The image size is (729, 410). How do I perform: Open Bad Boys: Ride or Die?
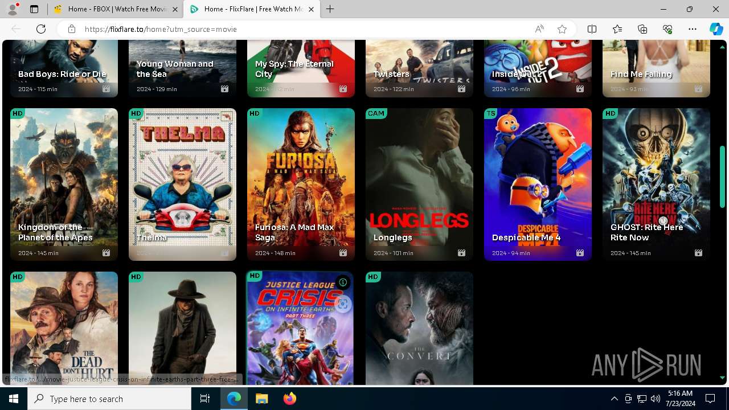point(62,74)
